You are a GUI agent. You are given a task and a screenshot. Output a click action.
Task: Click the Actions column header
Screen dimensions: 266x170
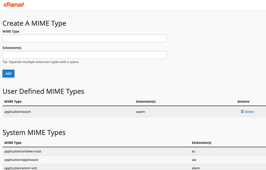(x=243, y=102)
